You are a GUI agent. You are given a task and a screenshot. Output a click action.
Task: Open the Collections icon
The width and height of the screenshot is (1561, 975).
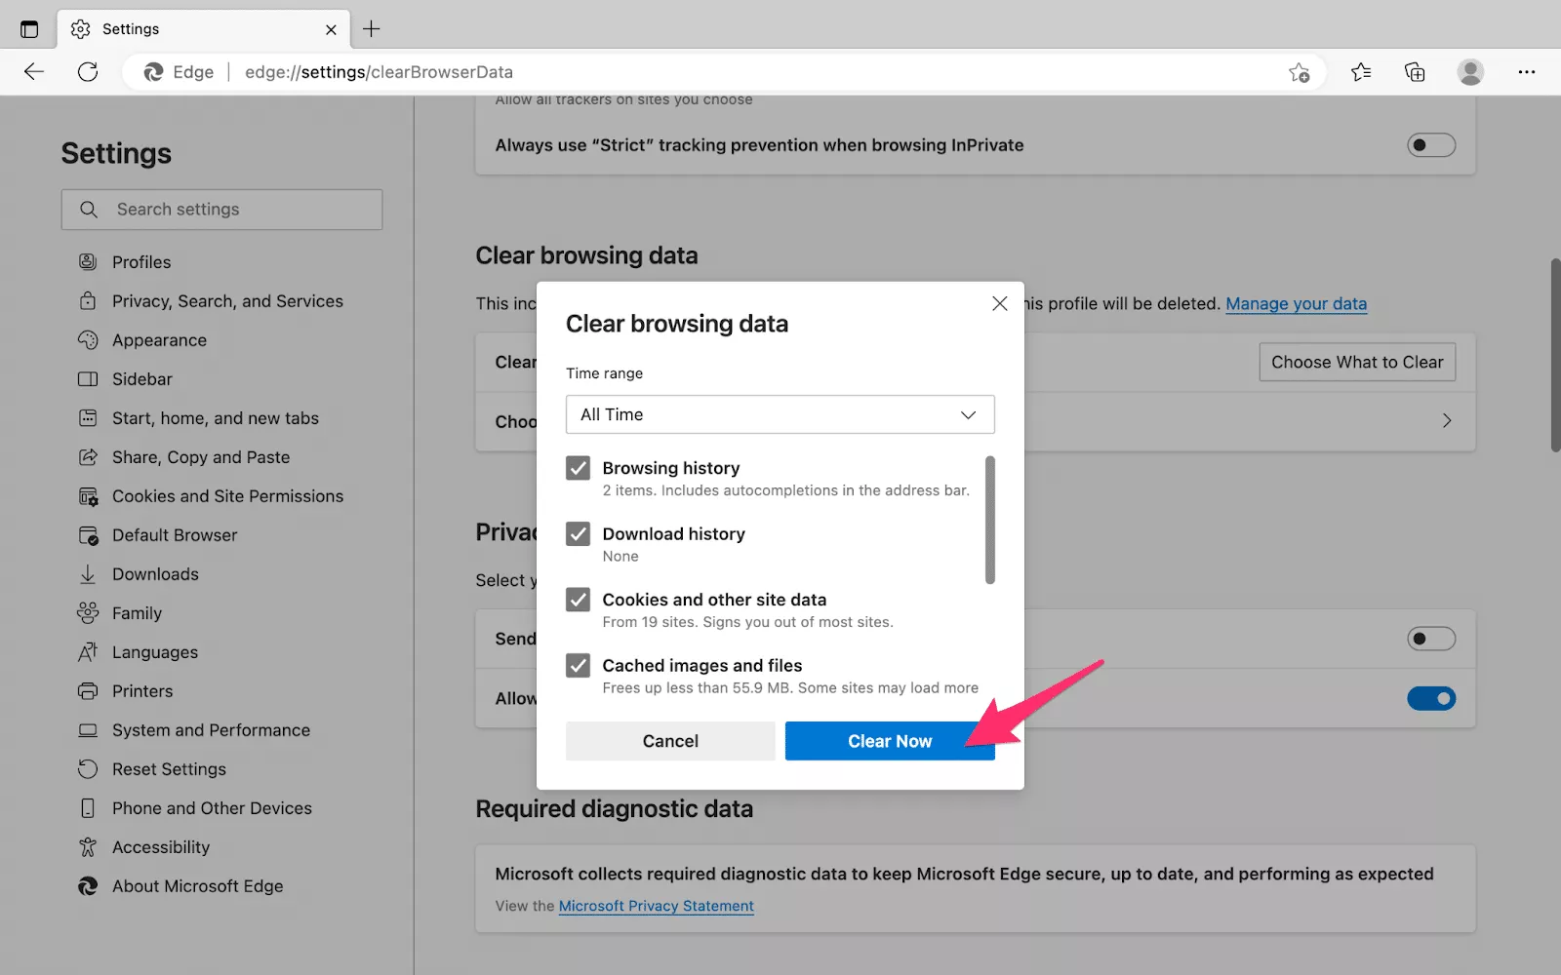[1415, 71]
